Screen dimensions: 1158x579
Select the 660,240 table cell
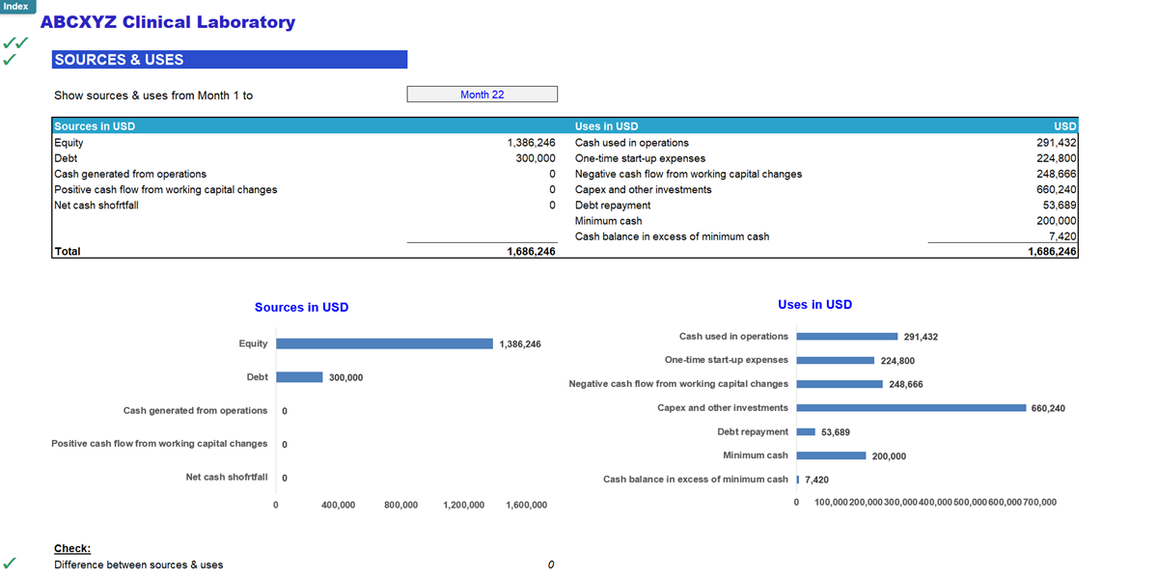click(1057, 189)
